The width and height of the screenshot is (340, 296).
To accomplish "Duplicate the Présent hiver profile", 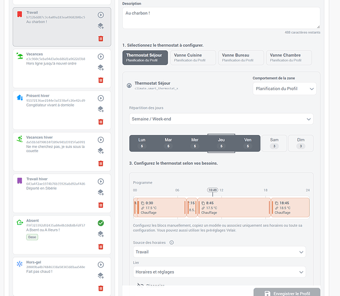I will (x=101, y=109).
